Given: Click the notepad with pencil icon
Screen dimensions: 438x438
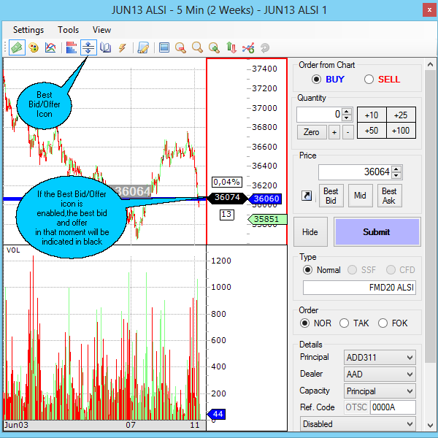Looking at the screenshot, I should pyautogui.click(x=144, y=47).
